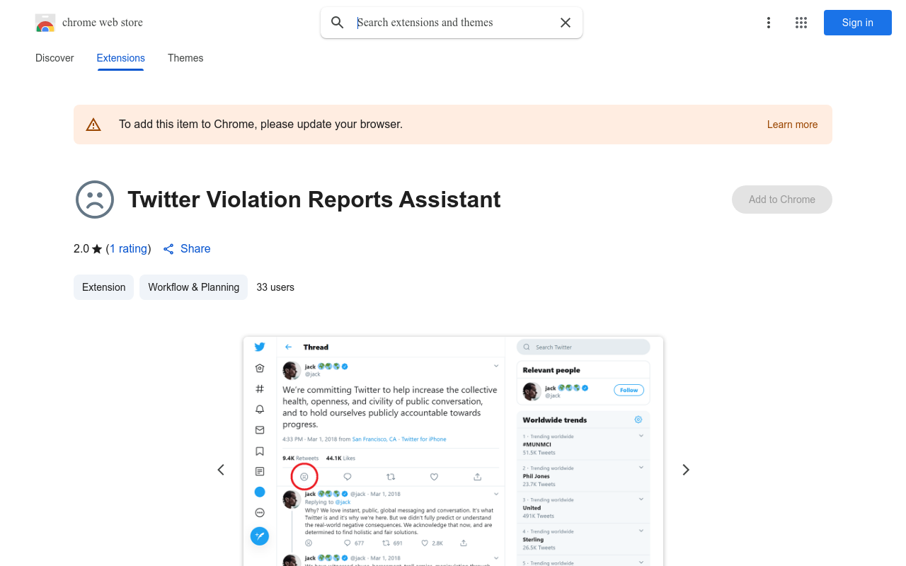This screenshot has width=906, height=566.
Task: Focus the Search extensions and themes field
Action: 453,23
